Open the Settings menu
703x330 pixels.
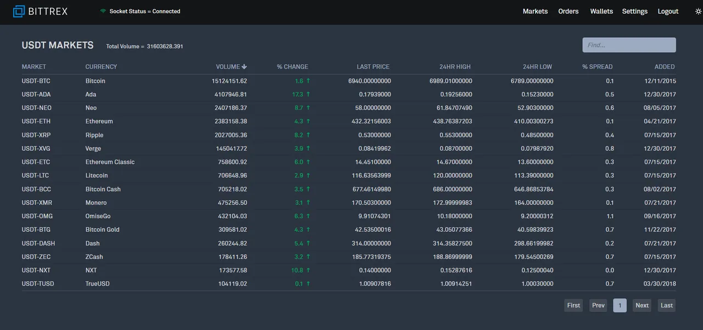coord(635,11)
